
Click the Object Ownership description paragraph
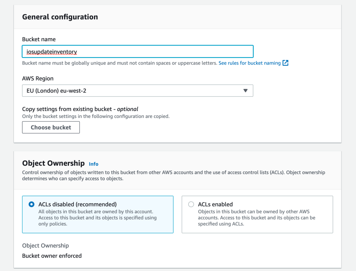click(173, 176)
